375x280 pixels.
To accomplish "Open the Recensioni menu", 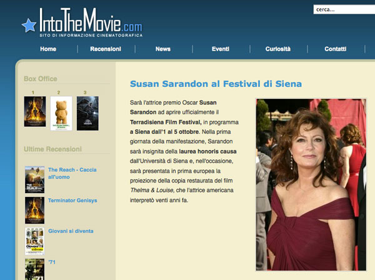I will tap(106, 49).
